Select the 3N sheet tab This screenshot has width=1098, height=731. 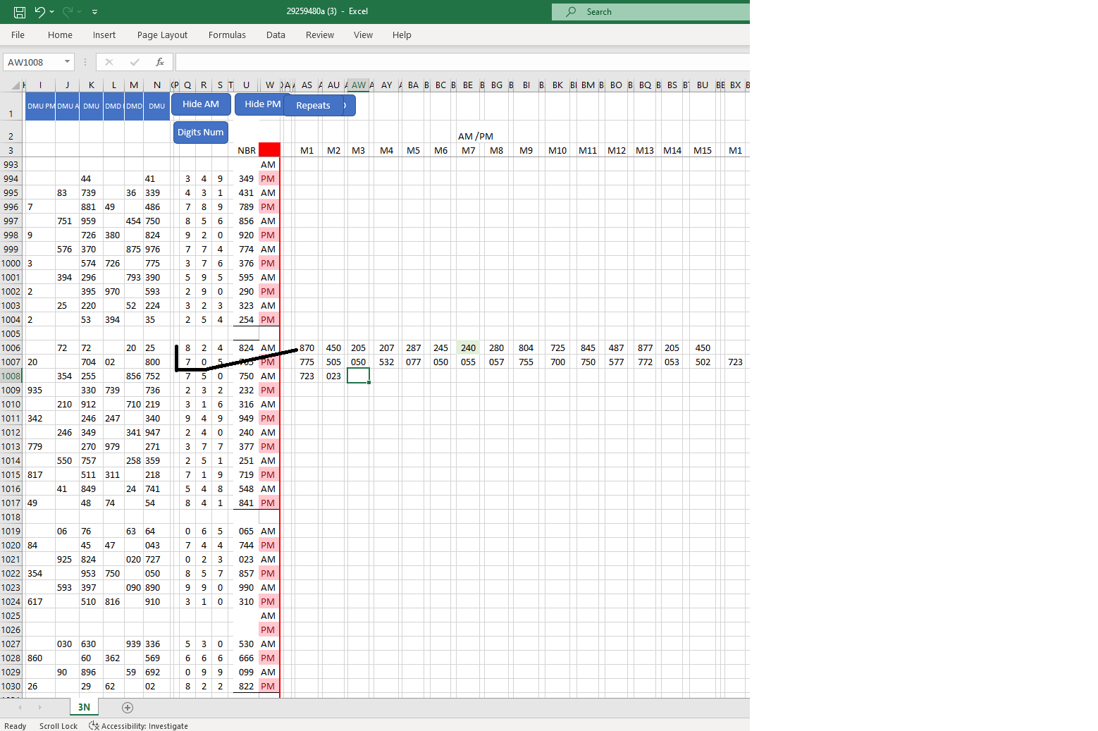coord(83,706)
